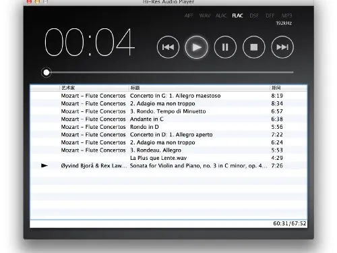Skip to next track button
The height and width of the screenshot is (253, 337).
point(282,47)
